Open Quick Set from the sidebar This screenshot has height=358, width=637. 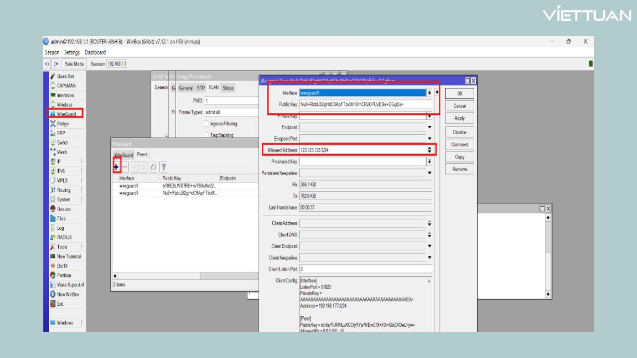tap(65, 76)
